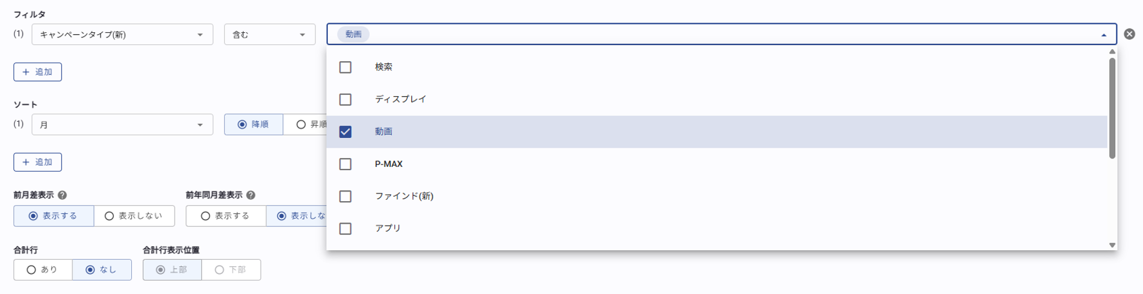The image size is (1143, 294).
Task: Select アプリ from the list
Action: 388,228
